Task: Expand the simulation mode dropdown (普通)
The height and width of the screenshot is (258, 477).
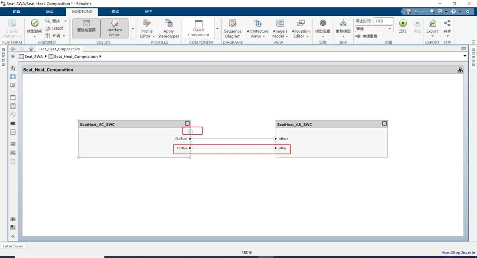Action: tap(374, 29)
